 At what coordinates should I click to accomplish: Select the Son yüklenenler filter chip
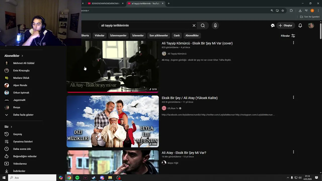[159, 35]
